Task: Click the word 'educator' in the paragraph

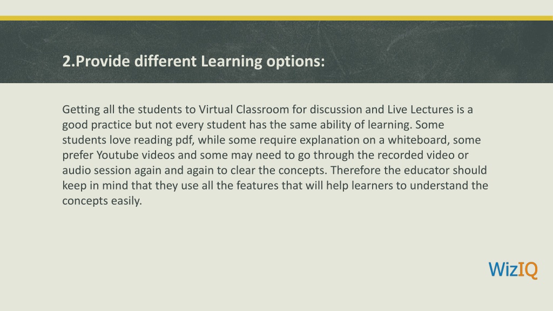Action: point(427,170)
